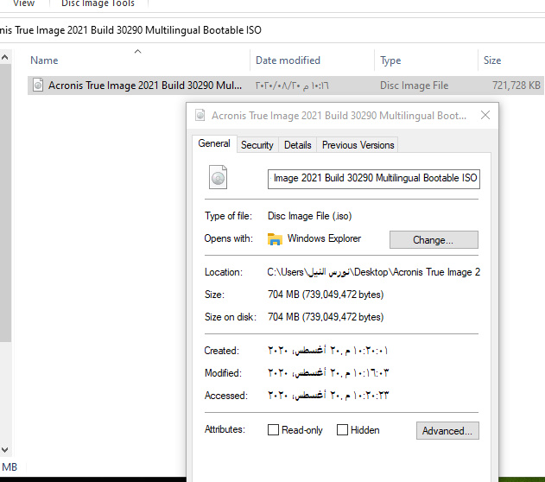Click the Change... button

434,239
